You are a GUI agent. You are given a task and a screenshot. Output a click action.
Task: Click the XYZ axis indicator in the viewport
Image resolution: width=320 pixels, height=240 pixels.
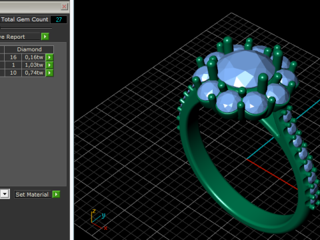99,219
